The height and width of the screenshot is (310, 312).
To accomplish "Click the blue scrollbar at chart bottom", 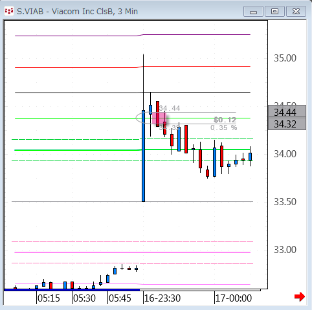I will click(x=72, y=290).
